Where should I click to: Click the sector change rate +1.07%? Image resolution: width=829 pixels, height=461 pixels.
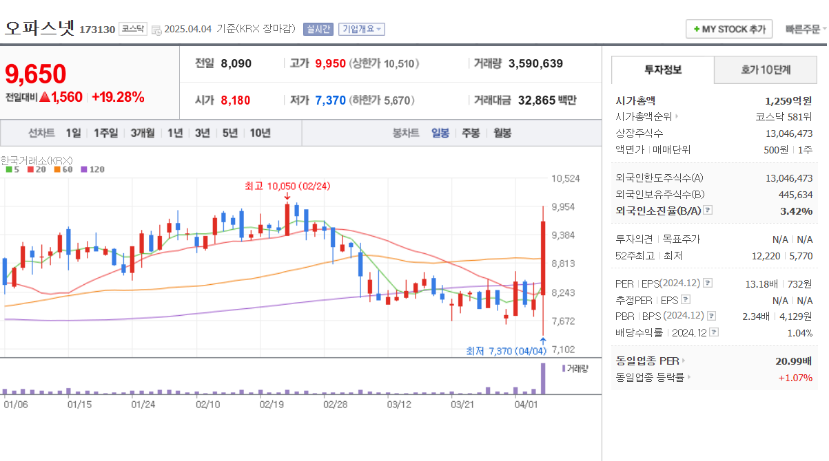(795, 377)
